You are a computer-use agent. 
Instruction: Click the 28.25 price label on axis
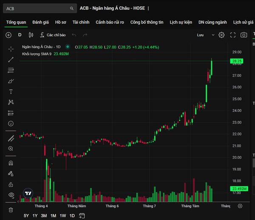(237, 61)
